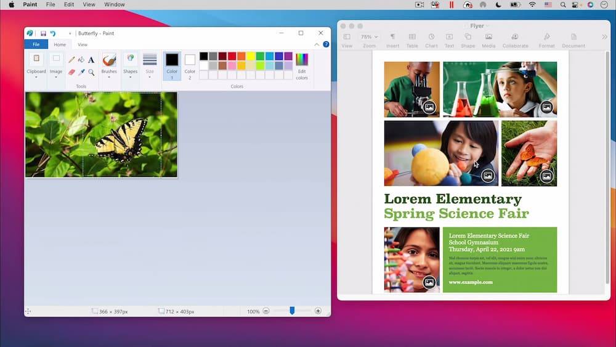Open the Apple menu
The width and height of the screenshot is (616, 347).
coord(12,5)
